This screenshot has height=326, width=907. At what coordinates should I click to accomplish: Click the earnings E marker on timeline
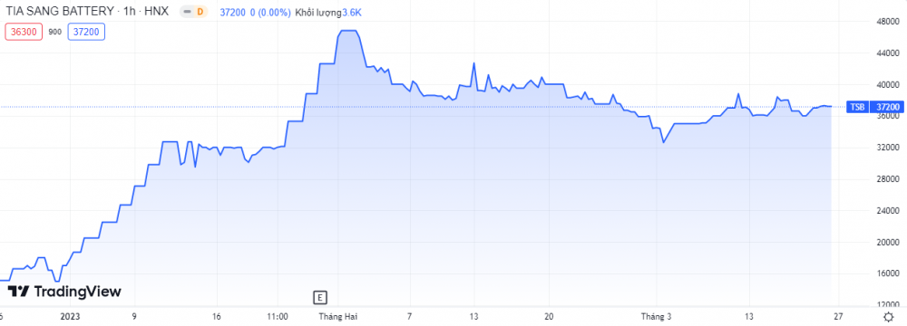tap(319, 298)
